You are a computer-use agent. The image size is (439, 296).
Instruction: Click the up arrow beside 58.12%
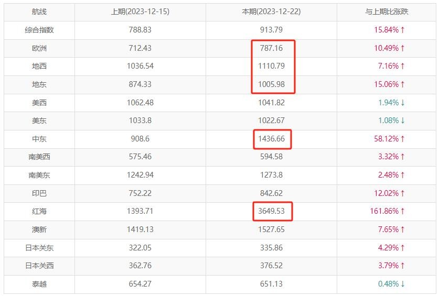pyautogui.click(x=403, y=139)
